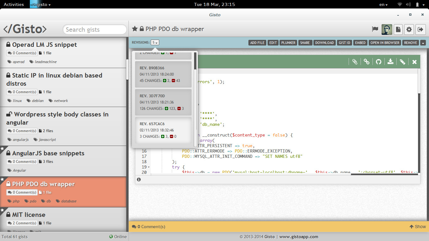Select revision 3D7F70D in the revisions list

[163, 102]
